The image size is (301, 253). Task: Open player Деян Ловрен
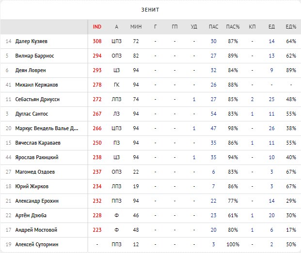31,71
